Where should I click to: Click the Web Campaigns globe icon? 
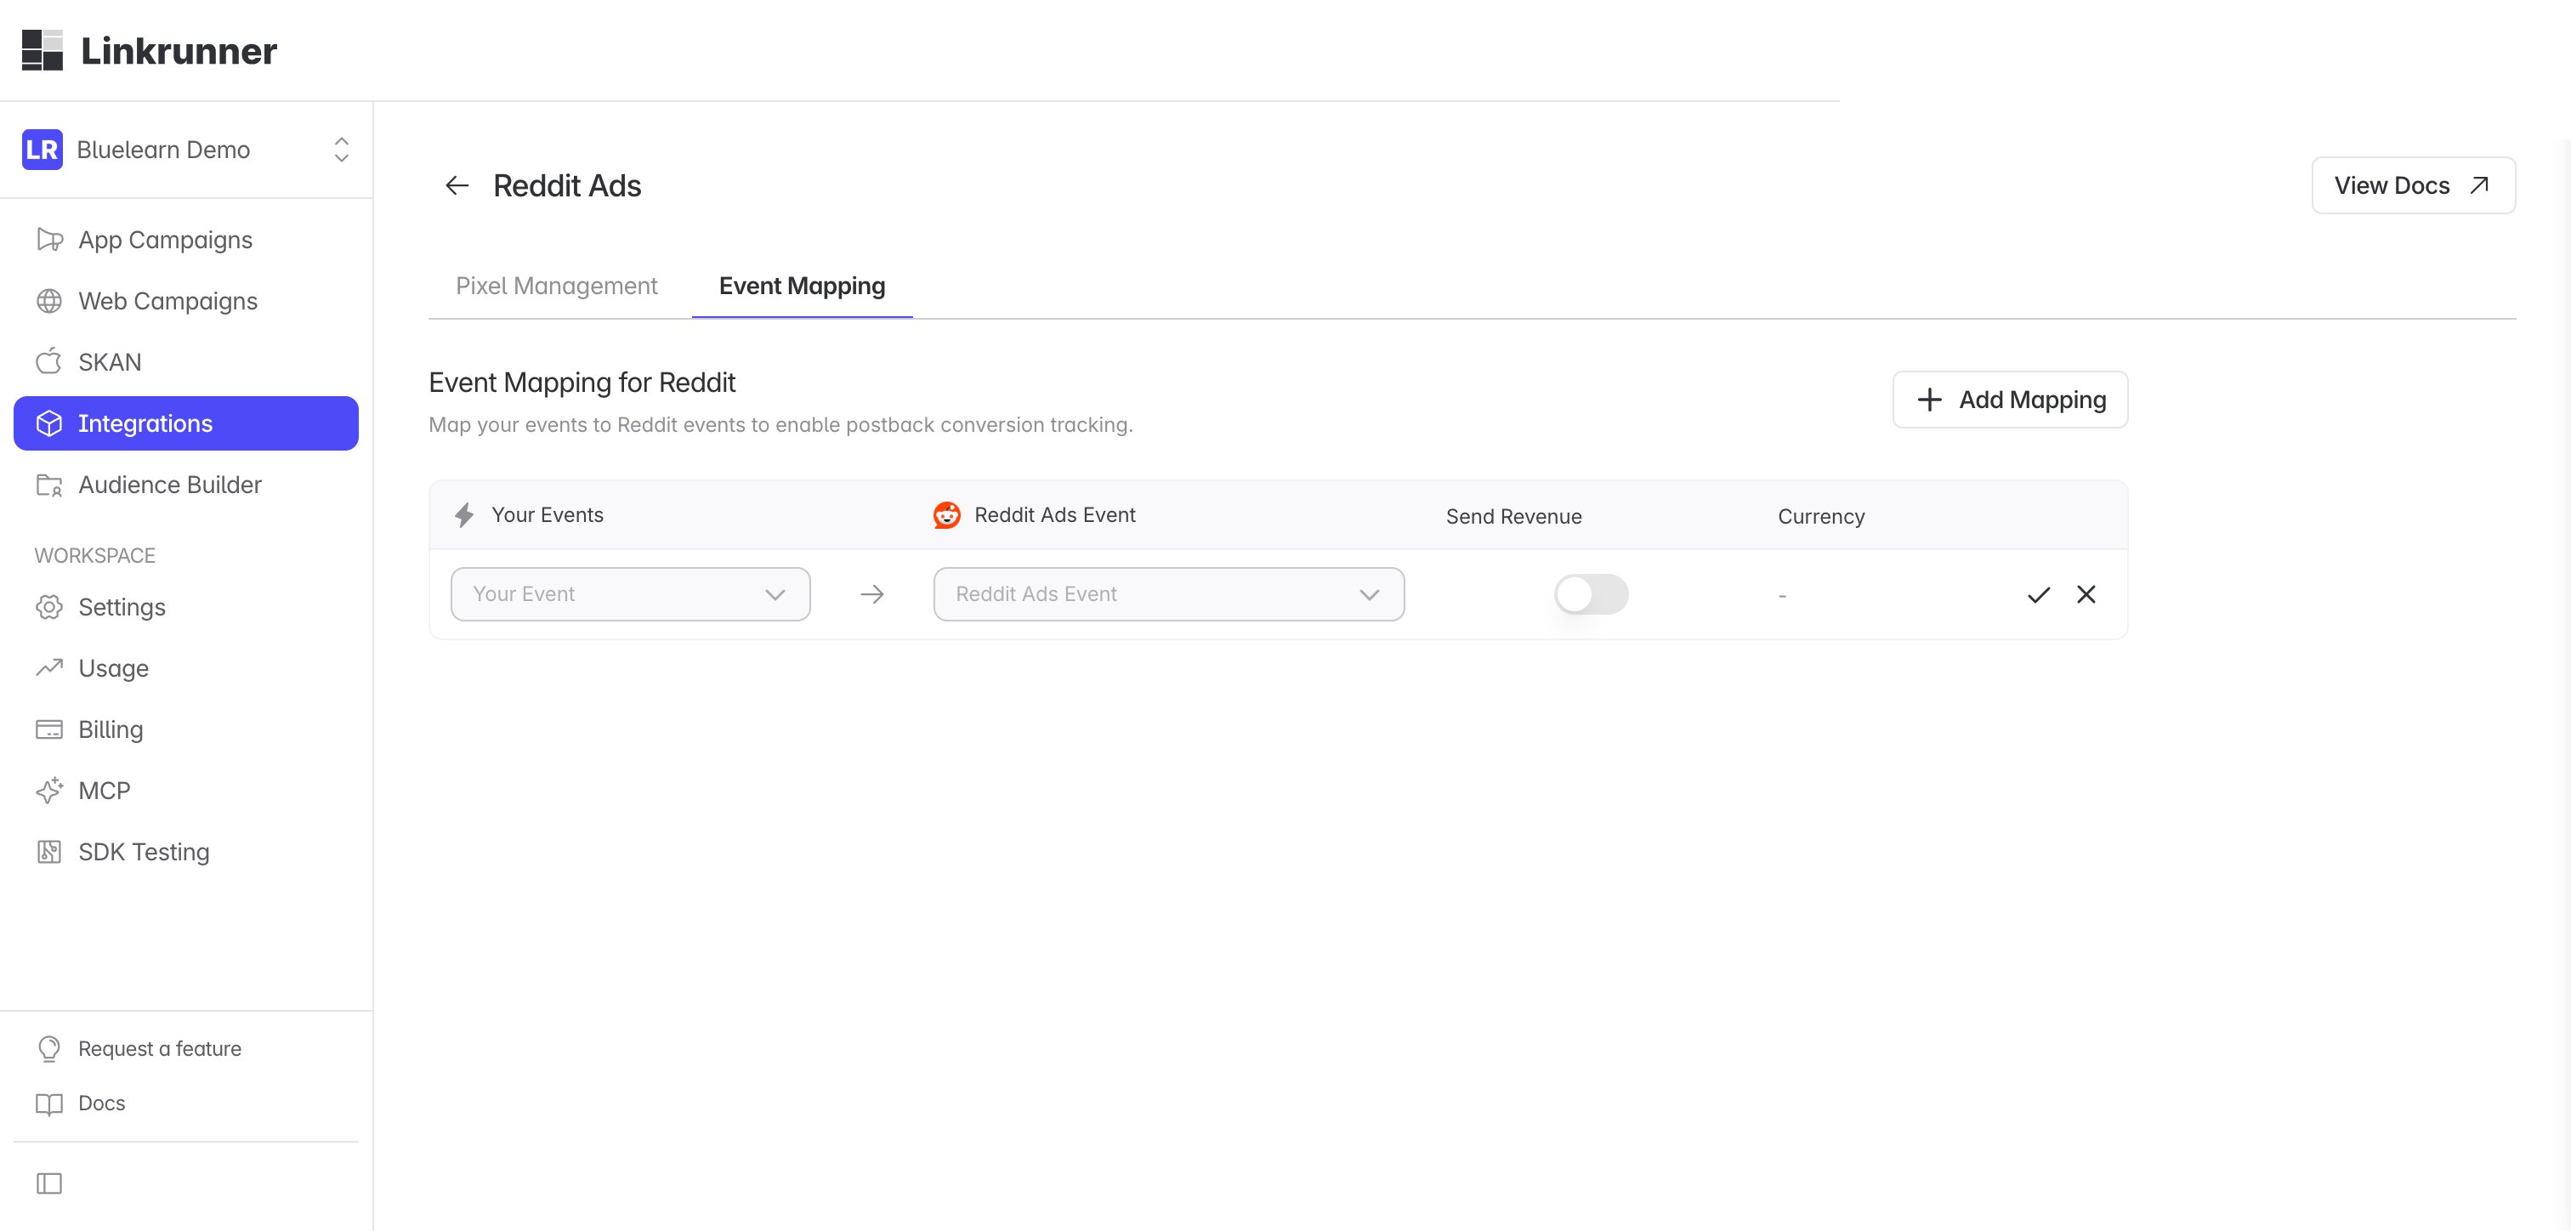coord(49,300)
